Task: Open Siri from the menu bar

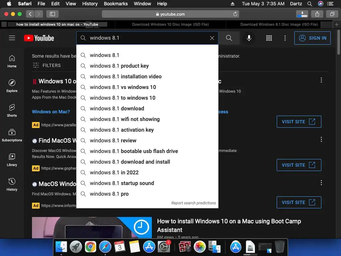Action: point(321,4)
